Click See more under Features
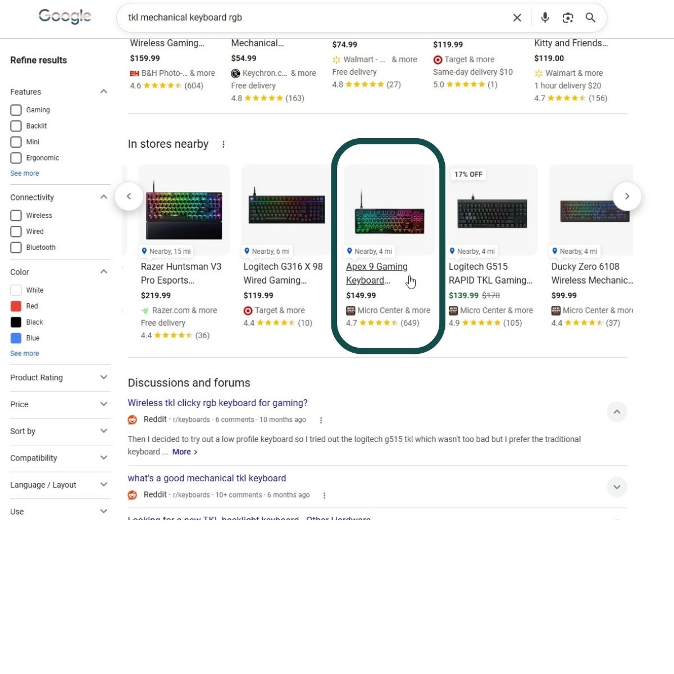Image resolution: width=674 pixels, height=674 pixels. (x=25, y=174)
